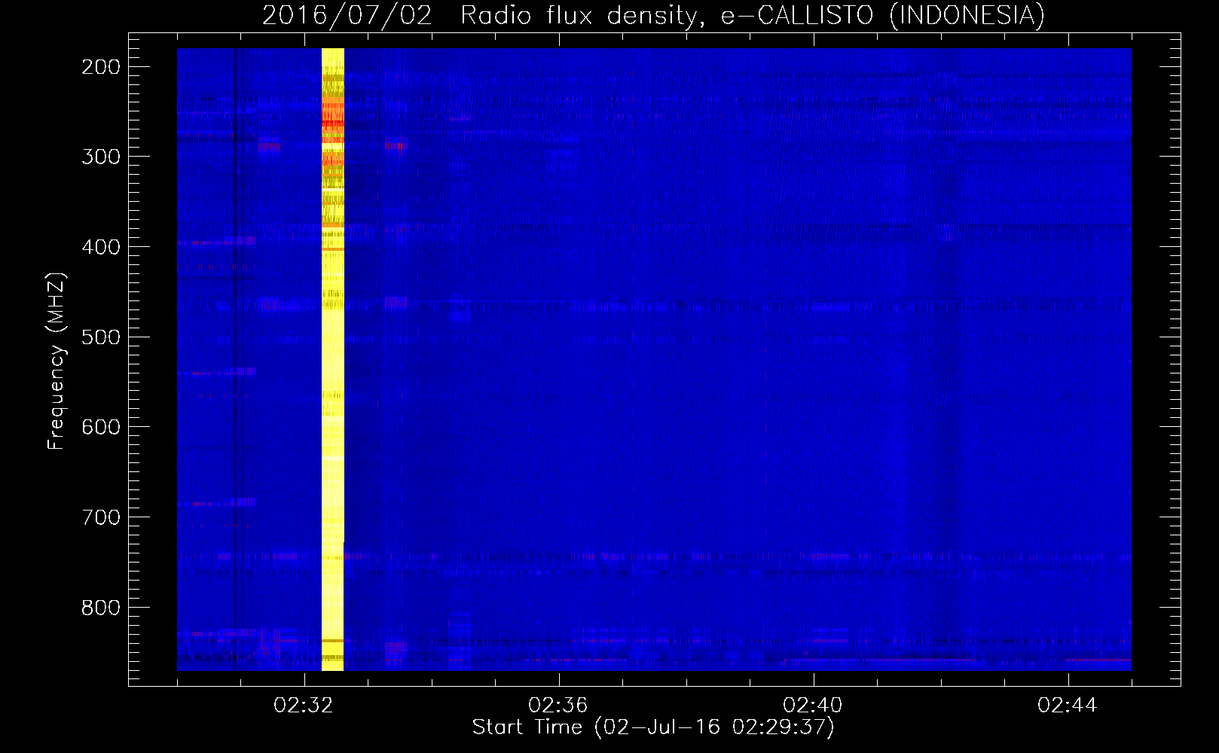Click the plot title mentioning e-CALLISTO (INDONESIA)
Image resolution: width=1219 pixels, height=753 pixels.
tap(653, 15)
